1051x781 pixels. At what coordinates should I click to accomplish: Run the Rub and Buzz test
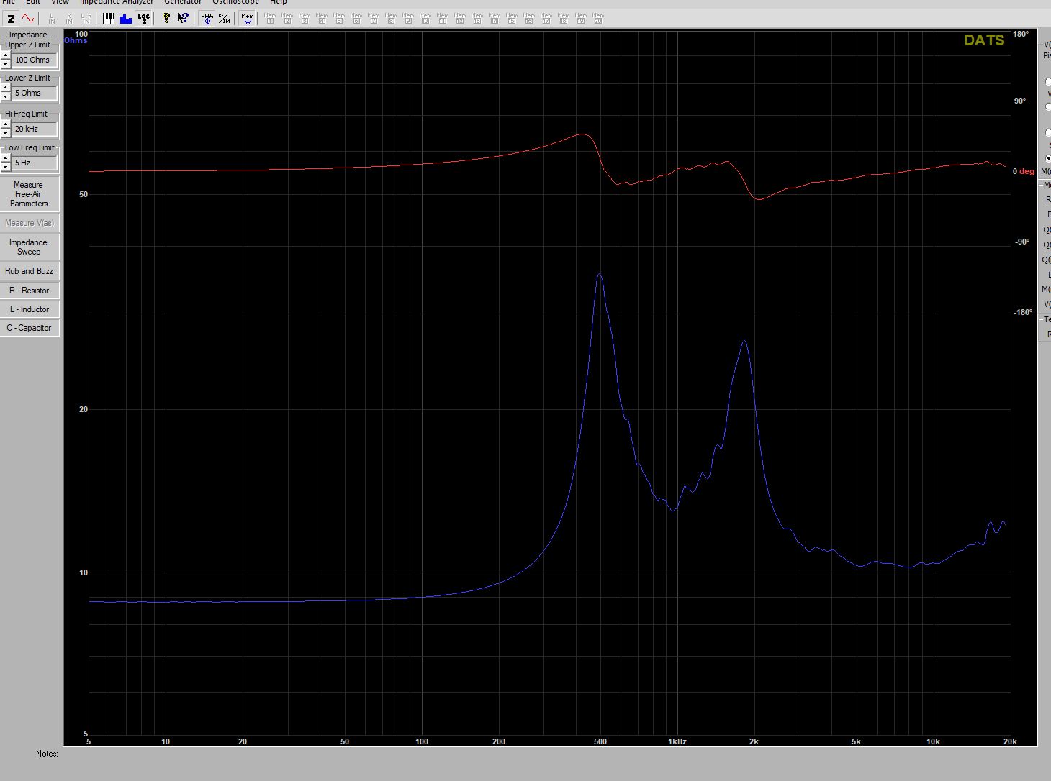coord(30,271)
